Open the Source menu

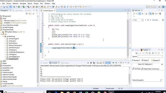point(9,3)
